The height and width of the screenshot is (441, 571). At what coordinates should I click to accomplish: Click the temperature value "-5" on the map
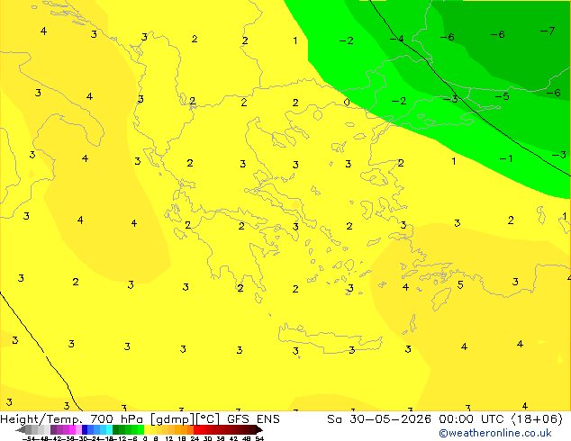[502, 96]
